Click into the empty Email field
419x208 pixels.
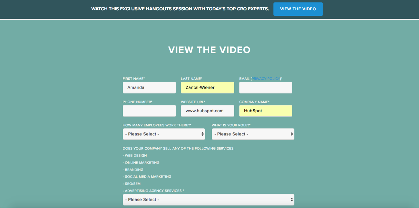click(x=266, y=87)
